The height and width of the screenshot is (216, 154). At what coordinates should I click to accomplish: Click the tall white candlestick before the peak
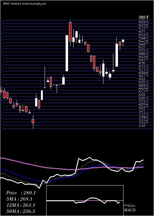[67, 53]
